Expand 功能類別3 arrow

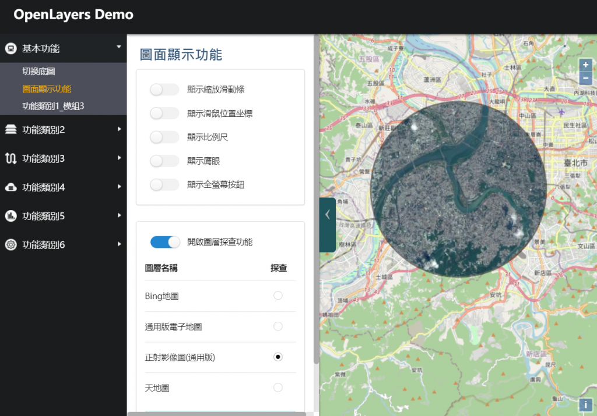coord(119,158)
